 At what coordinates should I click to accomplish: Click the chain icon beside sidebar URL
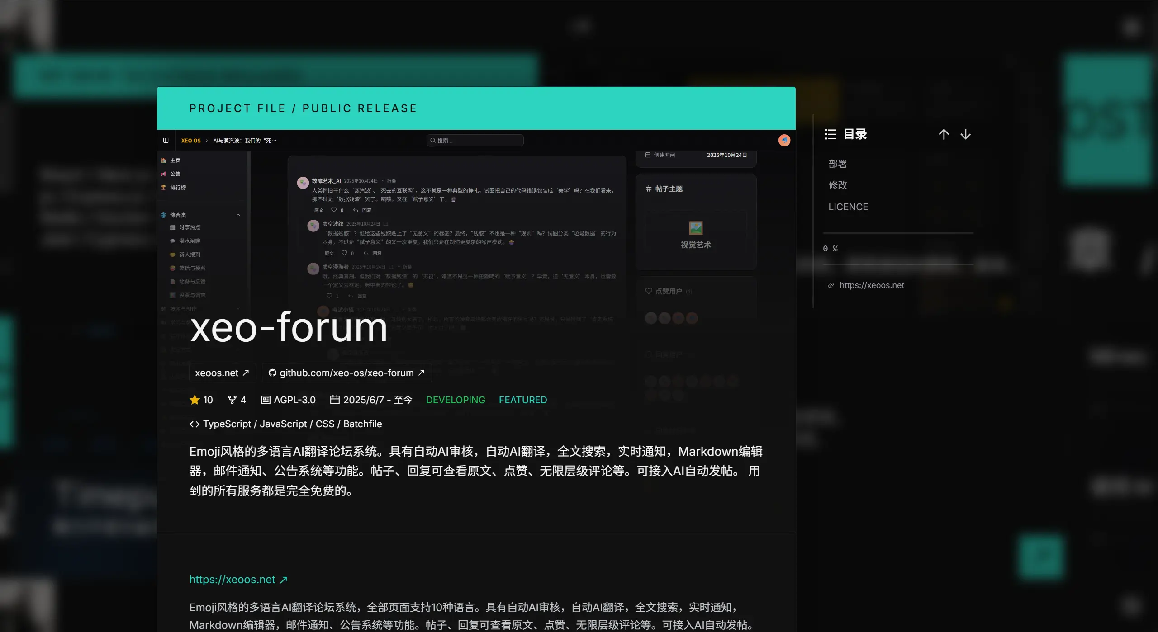831,285
